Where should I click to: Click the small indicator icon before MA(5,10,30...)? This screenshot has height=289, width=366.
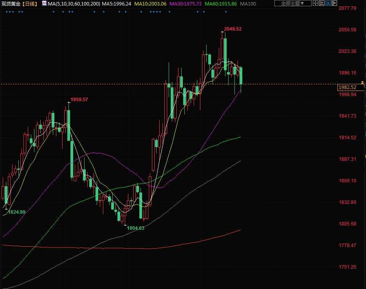click(44, 4)
